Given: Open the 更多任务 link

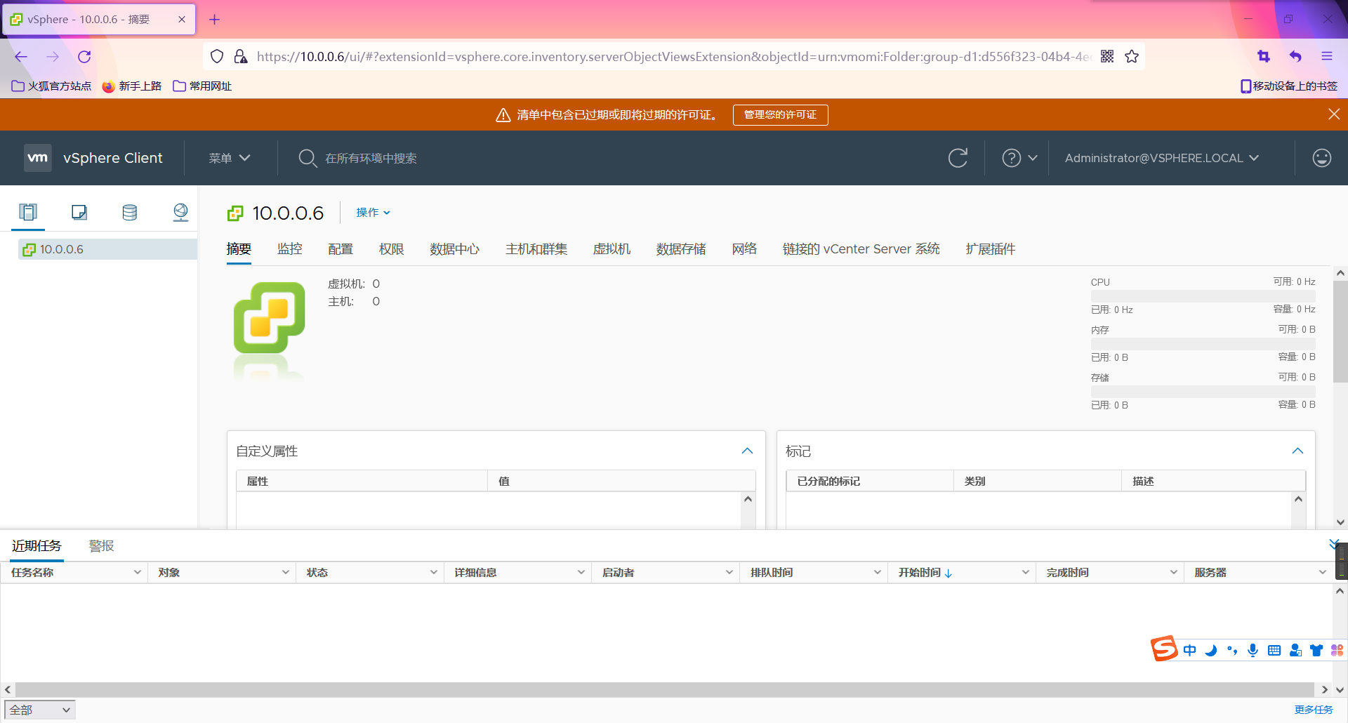Looking at the screenshot, I should coord(1314,710).
